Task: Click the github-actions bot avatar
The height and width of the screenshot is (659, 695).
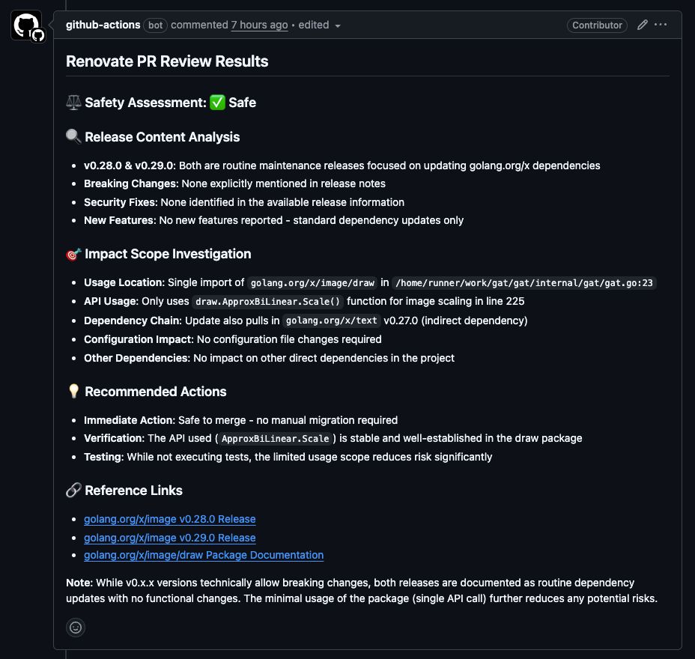Action: click(26, 25)
